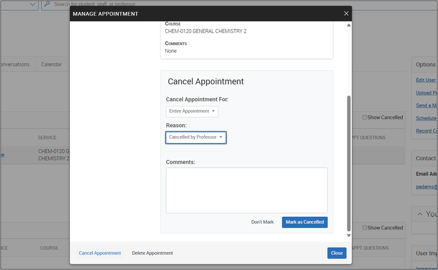438x270 pixels.
Task: Select the Delete Appointment footer tab
Action: click(x=152, y=253)
